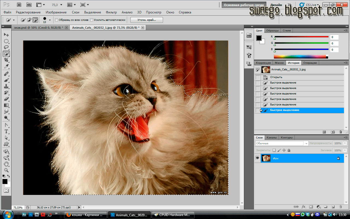Choose Add to selection mode
The height and width of the screenshot is (219, 350).
(x=29, y=20)
